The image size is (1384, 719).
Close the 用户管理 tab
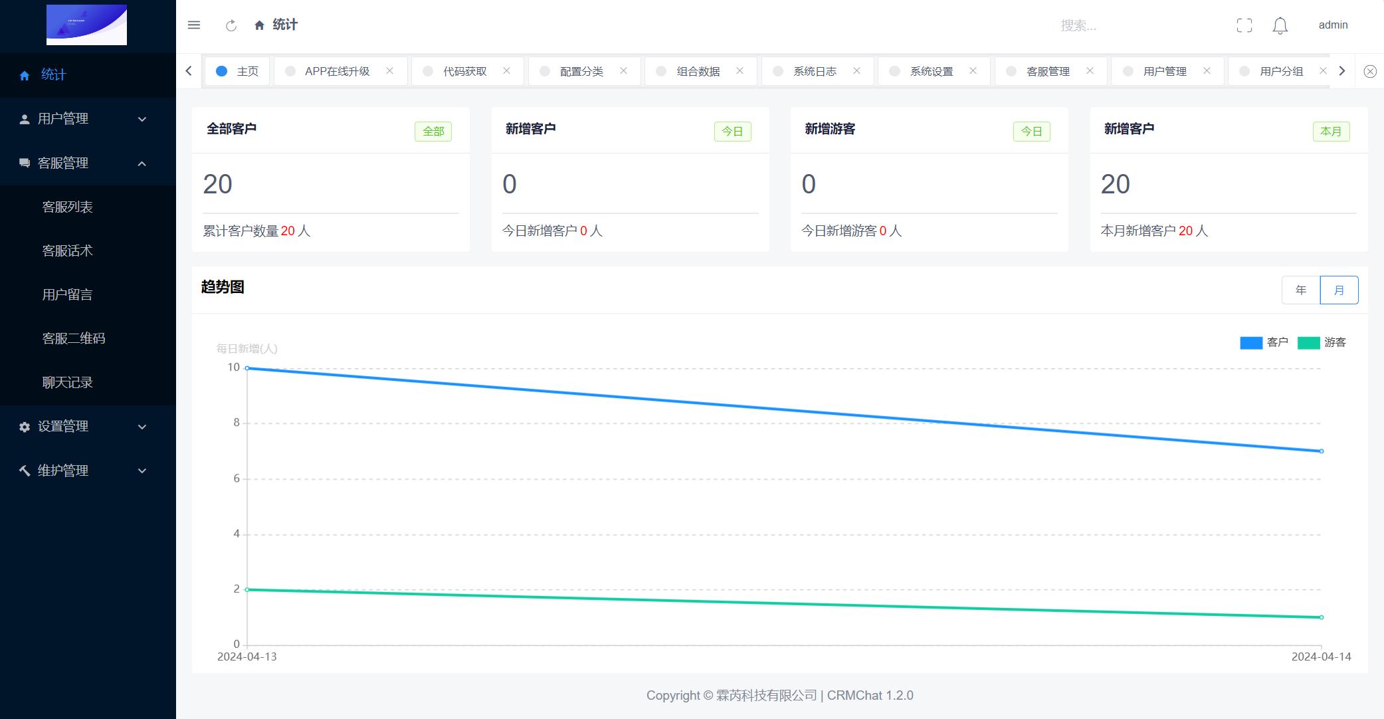[x=1207, y=70]
